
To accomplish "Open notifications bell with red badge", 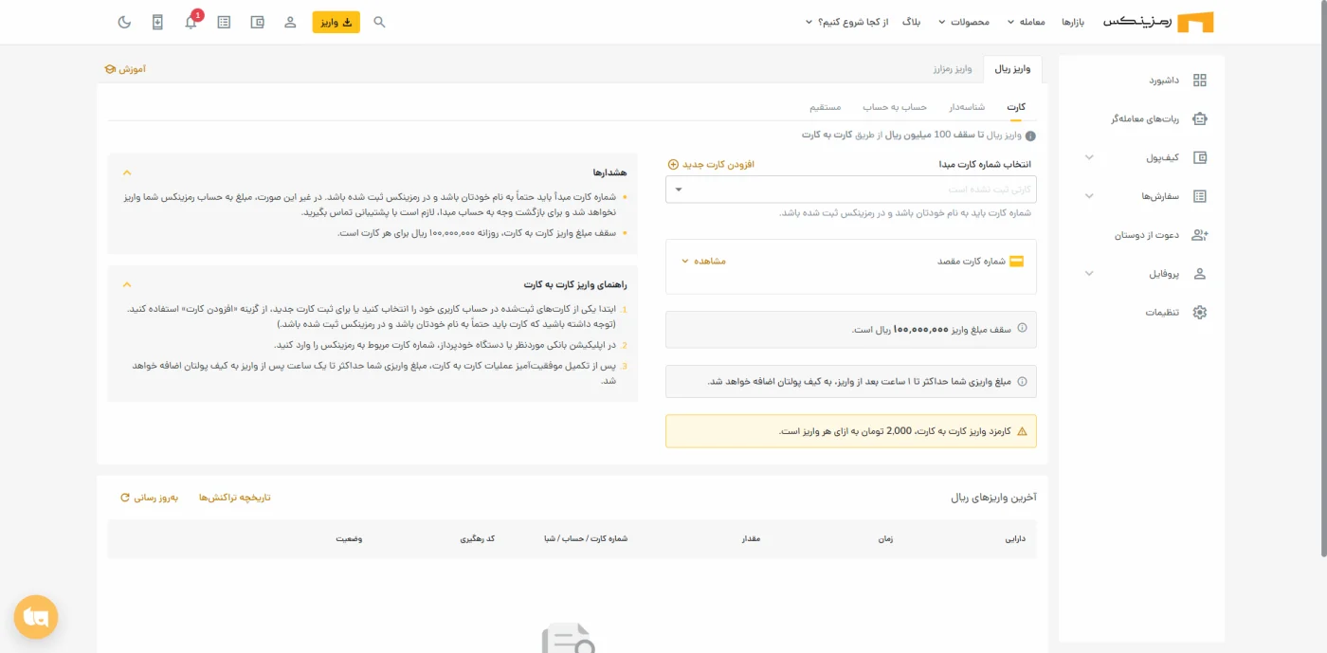I will [191, 21].
